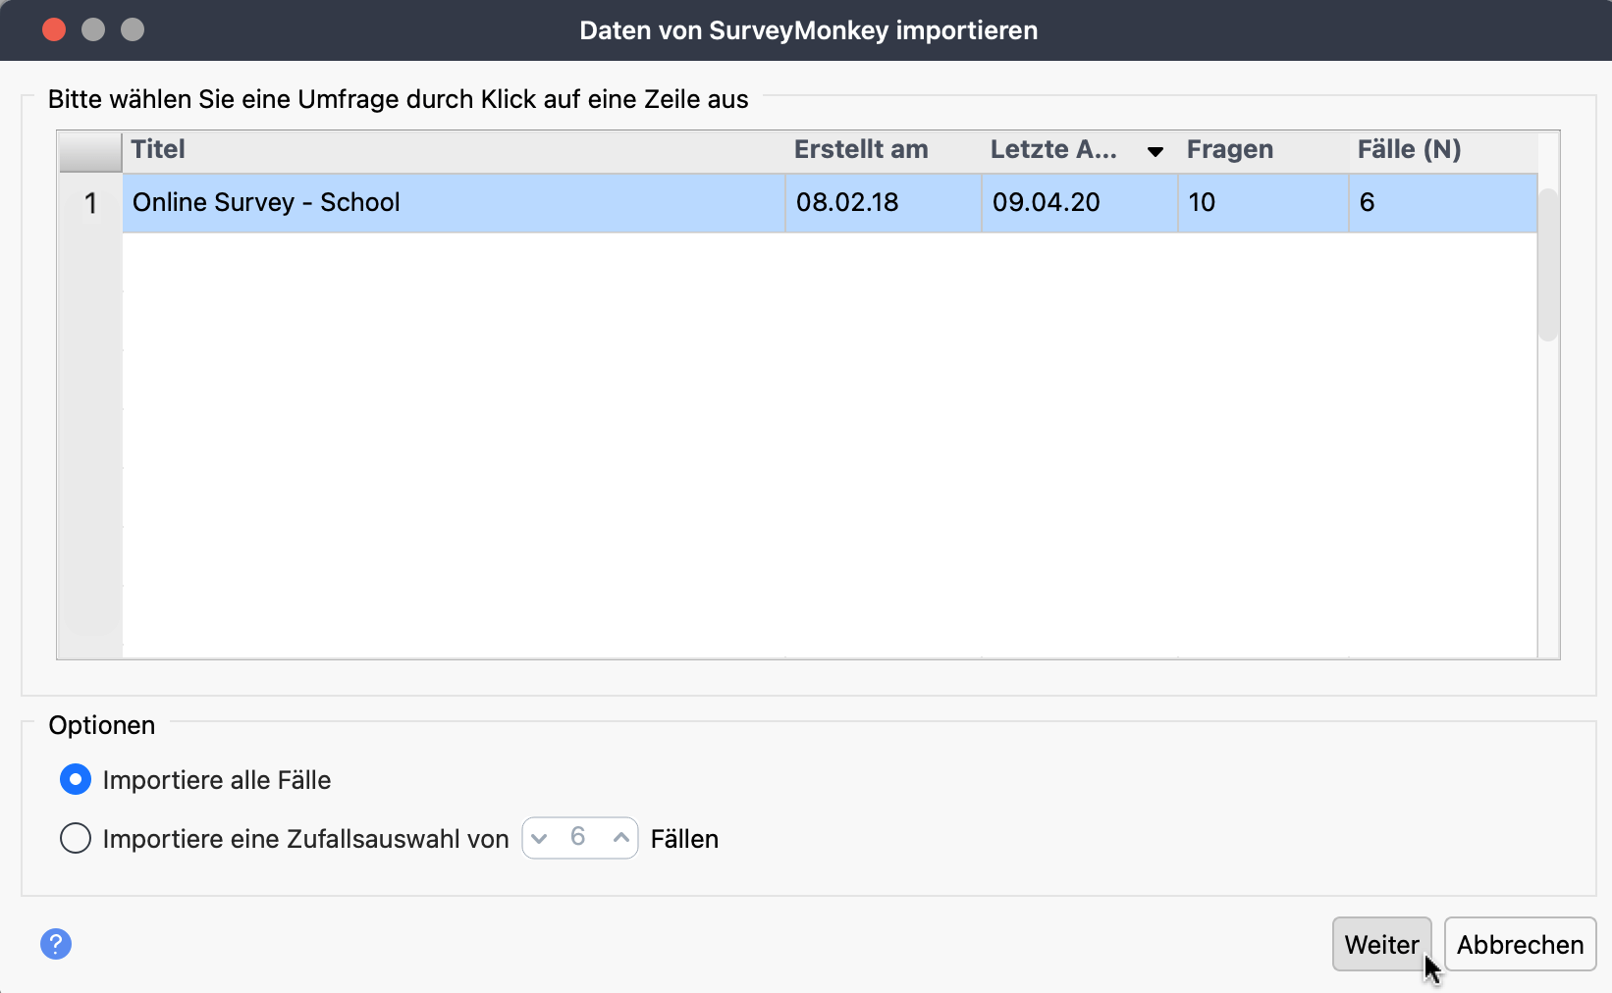Select the Online Survey - School row
The image size is (1612, 993).
[830, 203]
